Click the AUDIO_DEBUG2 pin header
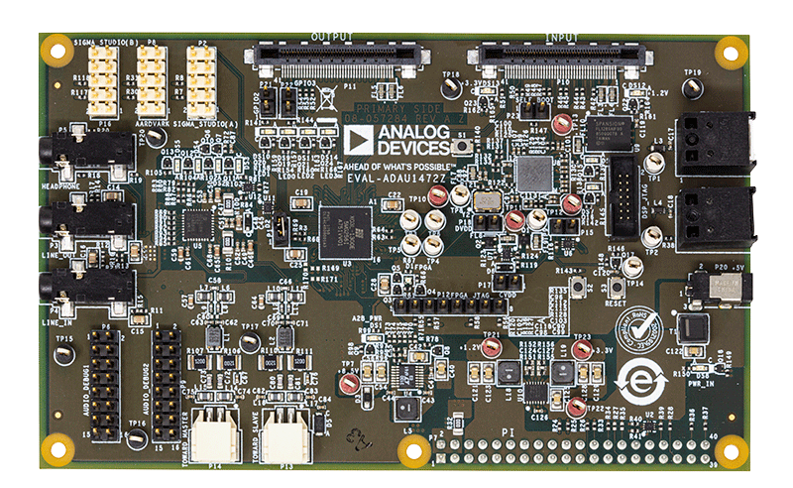This screenshot has width=793, height=488. coord(167,385)
